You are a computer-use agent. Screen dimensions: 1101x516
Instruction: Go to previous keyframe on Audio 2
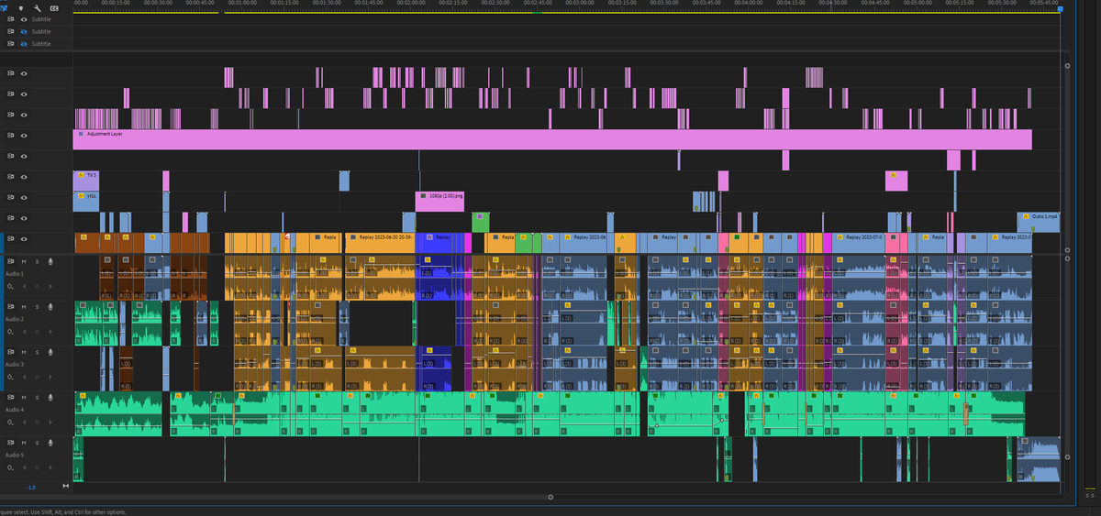pyautogui.click(x=26, y=332)
